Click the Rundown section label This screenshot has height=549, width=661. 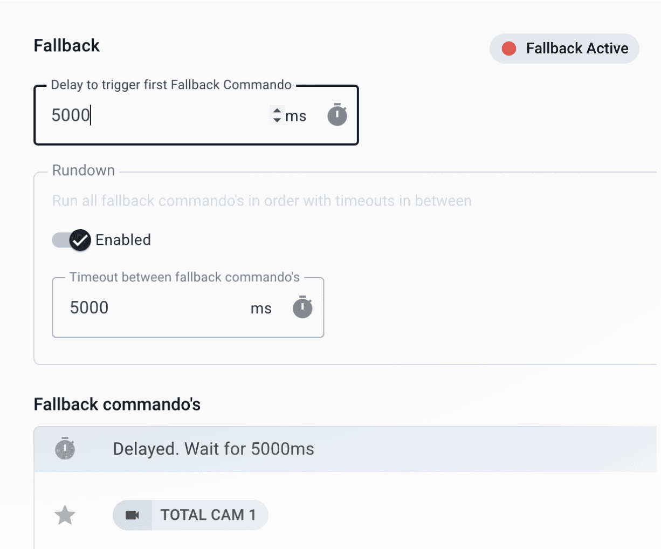coord(84,170)
